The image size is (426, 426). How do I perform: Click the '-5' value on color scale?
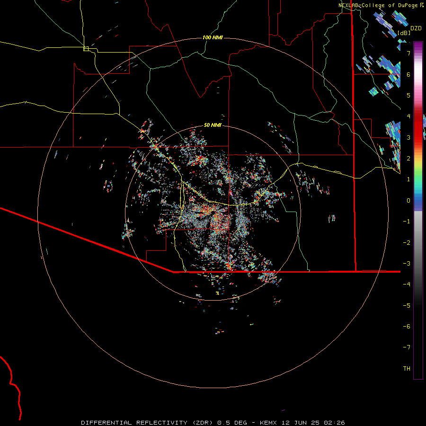coord(407,306)
